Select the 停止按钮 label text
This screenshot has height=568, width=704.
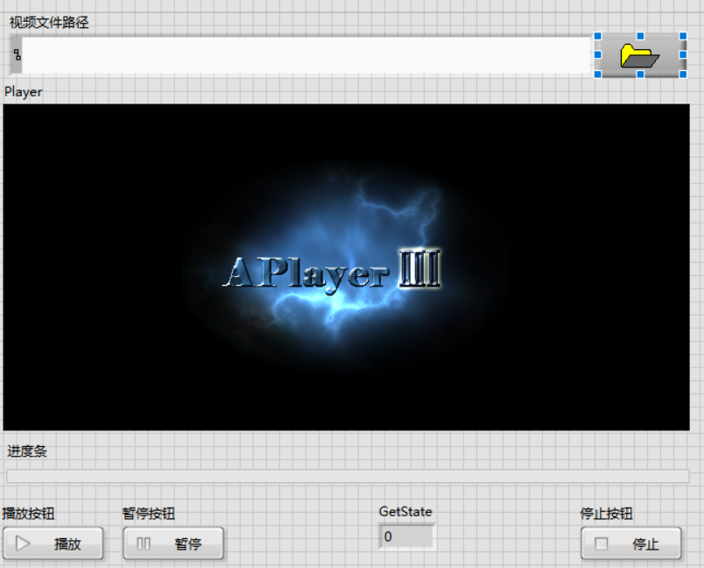[x=607, y=513]
